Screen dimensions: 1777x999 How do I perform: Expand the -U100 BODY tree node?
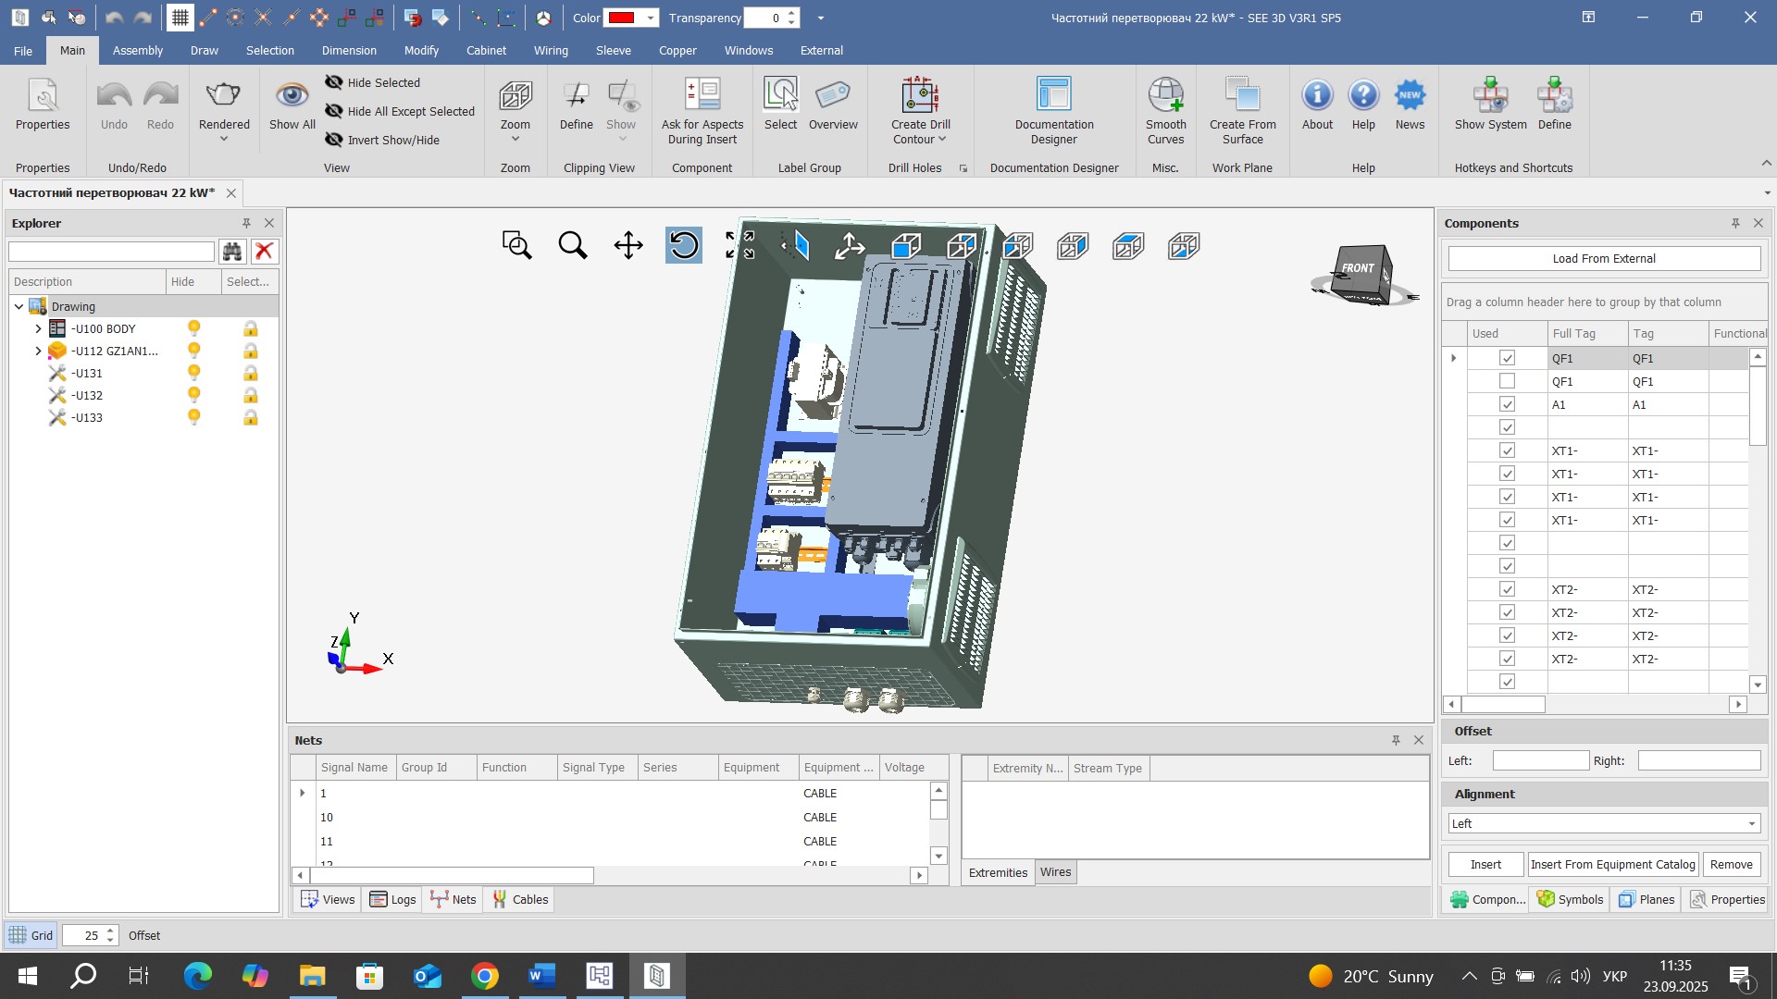[38, 328]
